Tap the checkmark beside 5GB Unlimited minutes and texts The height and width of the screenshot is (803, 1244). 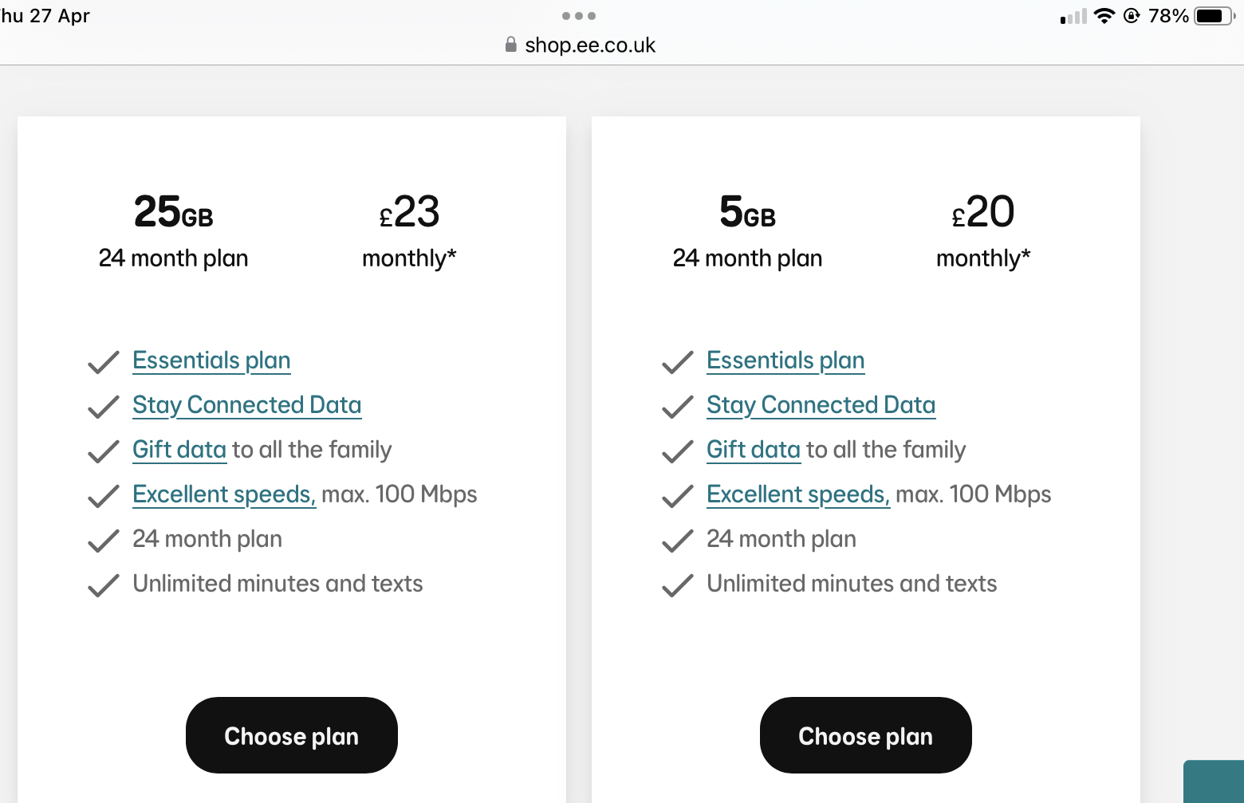coord(678,586)
